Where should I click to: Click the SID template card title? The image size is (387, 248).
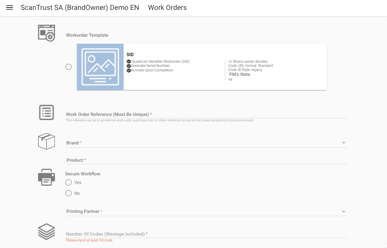tap(130, 54)
